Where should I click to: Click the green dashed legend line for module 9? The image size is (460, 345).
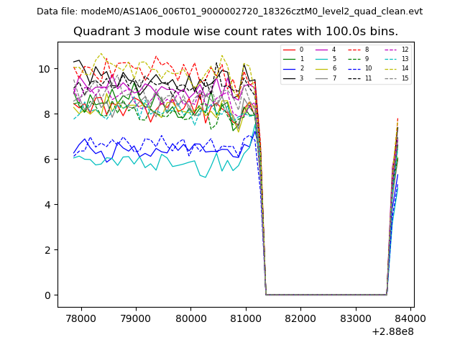click(x=355, y=59)
